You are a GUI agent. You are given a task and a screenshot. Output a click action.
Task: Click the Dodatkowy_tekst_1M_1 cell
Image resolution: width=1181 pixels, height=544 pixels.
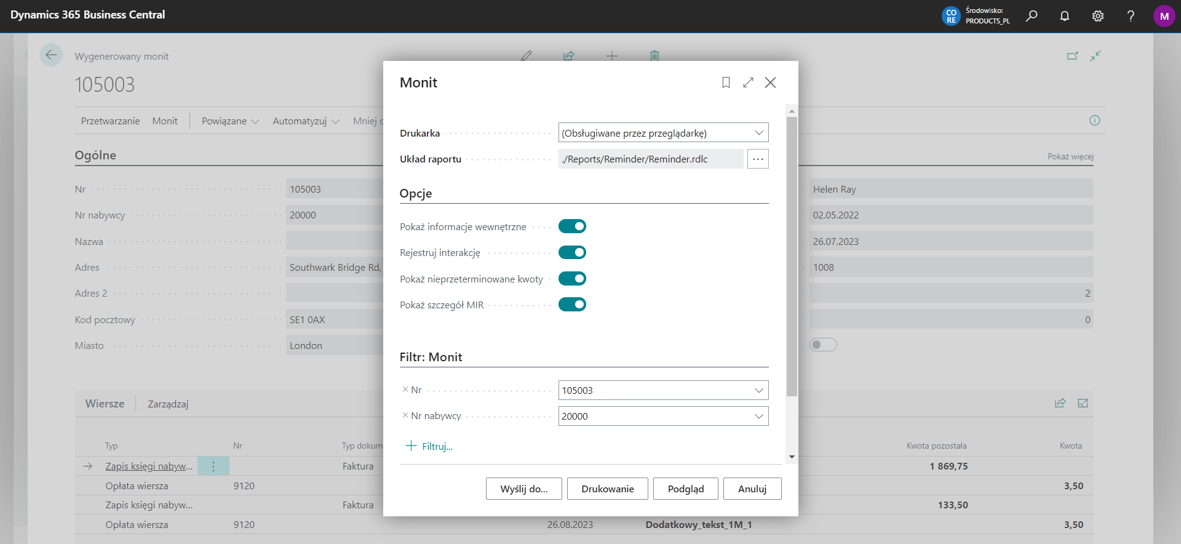coord(699,524)
